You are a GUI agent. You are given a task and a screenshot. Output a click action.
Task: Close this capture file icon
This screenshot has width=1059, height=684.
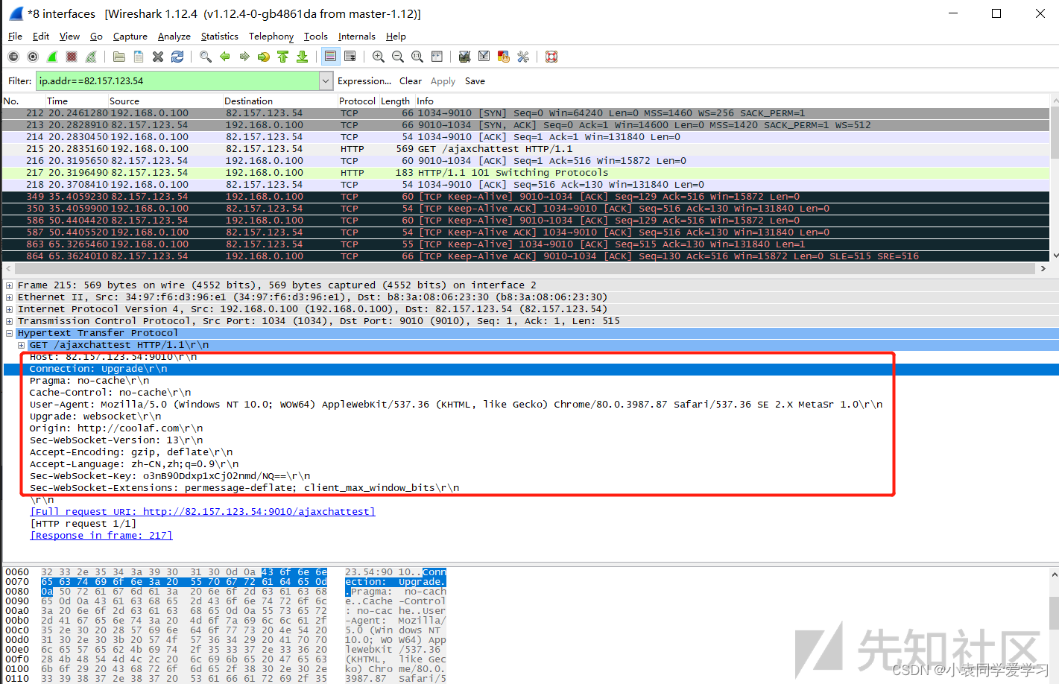[x=158, y=57]
